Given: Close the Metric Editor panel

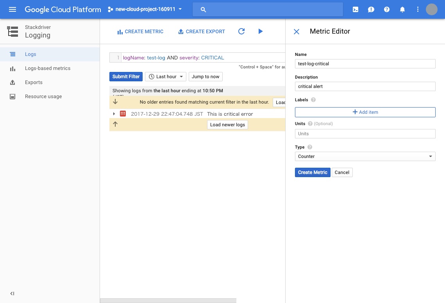Looking at the screenshot, I should tap(296, 32).
